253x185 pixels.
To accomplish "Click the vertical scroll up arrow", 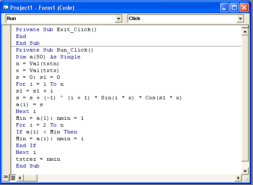I will [245, 32].
